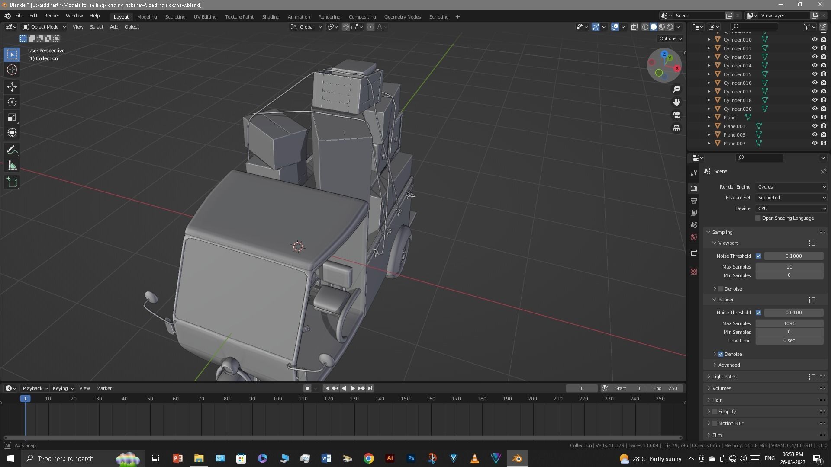Select the Rotate tool
The height and width of the screenshot is (467, 831).
coord(12,102)
